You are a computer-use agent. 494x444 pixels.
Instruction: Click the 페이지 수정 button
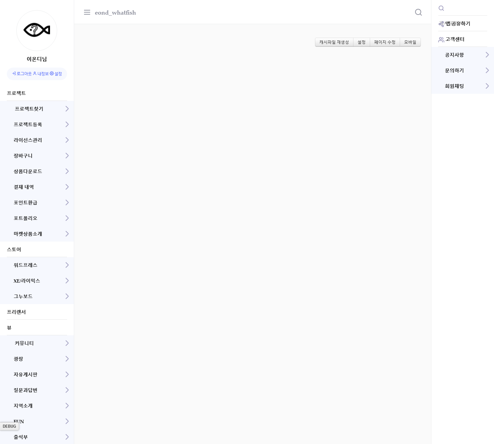[385, 42]
